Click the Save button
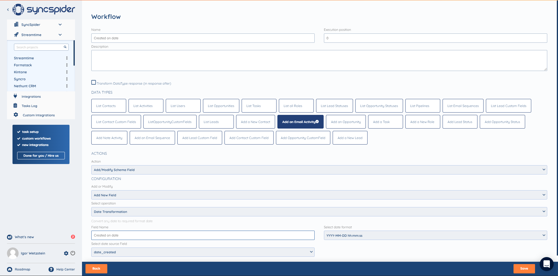The image size is (558, 276). pyautogui.click(x=524, y=268)
